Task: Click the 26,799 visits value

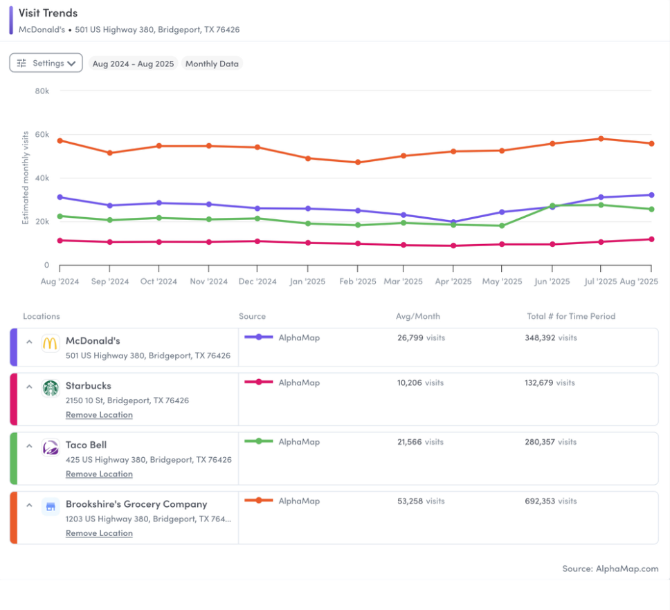Action: coord(421,338)
